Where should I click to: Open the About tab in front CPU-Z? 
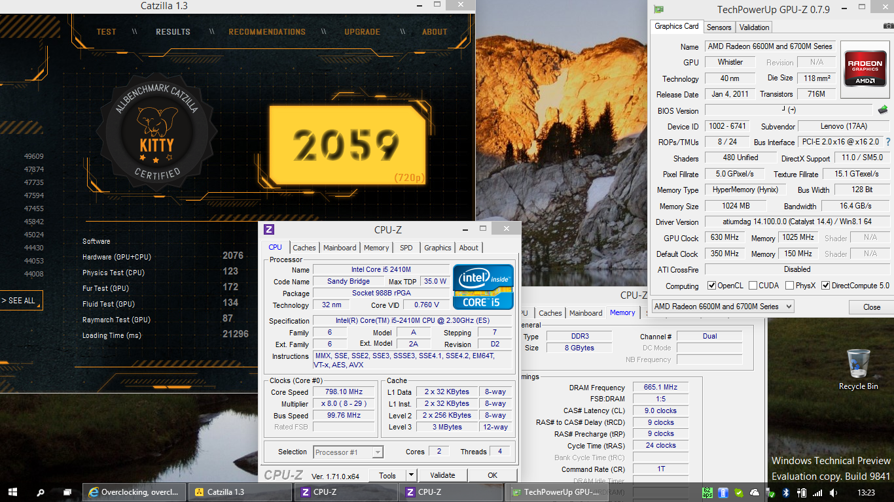(469, 248)
